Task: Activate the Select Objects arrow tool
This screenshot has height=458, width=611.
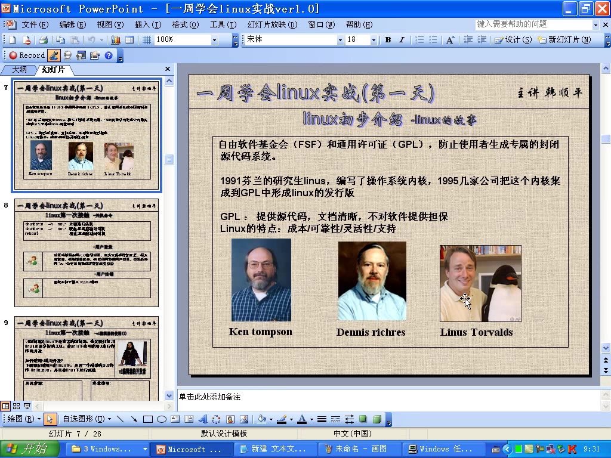Action: 50,419
